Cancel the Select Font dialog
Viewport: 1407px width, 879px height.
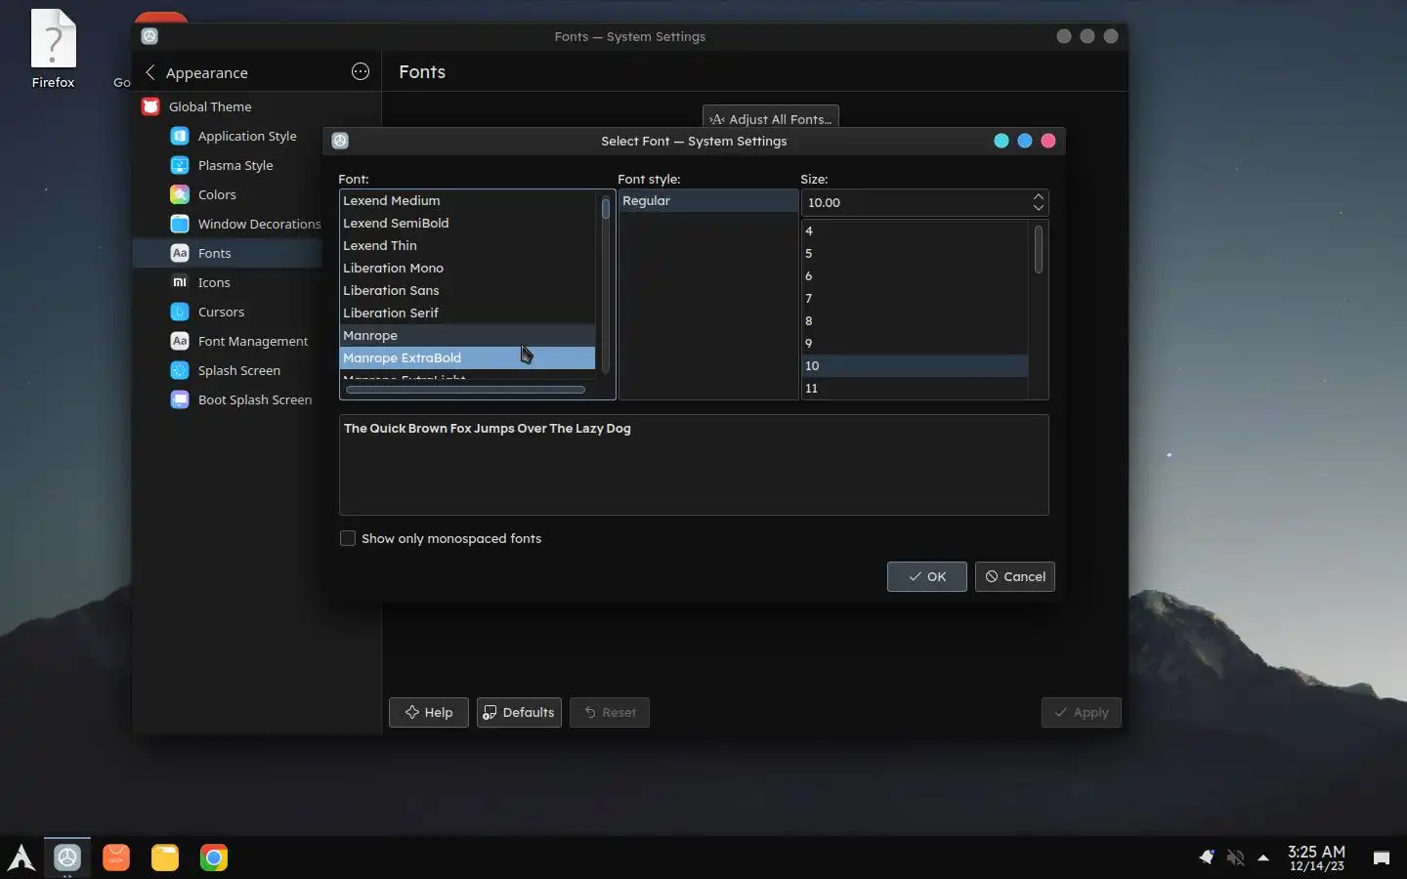point(1014,576)
